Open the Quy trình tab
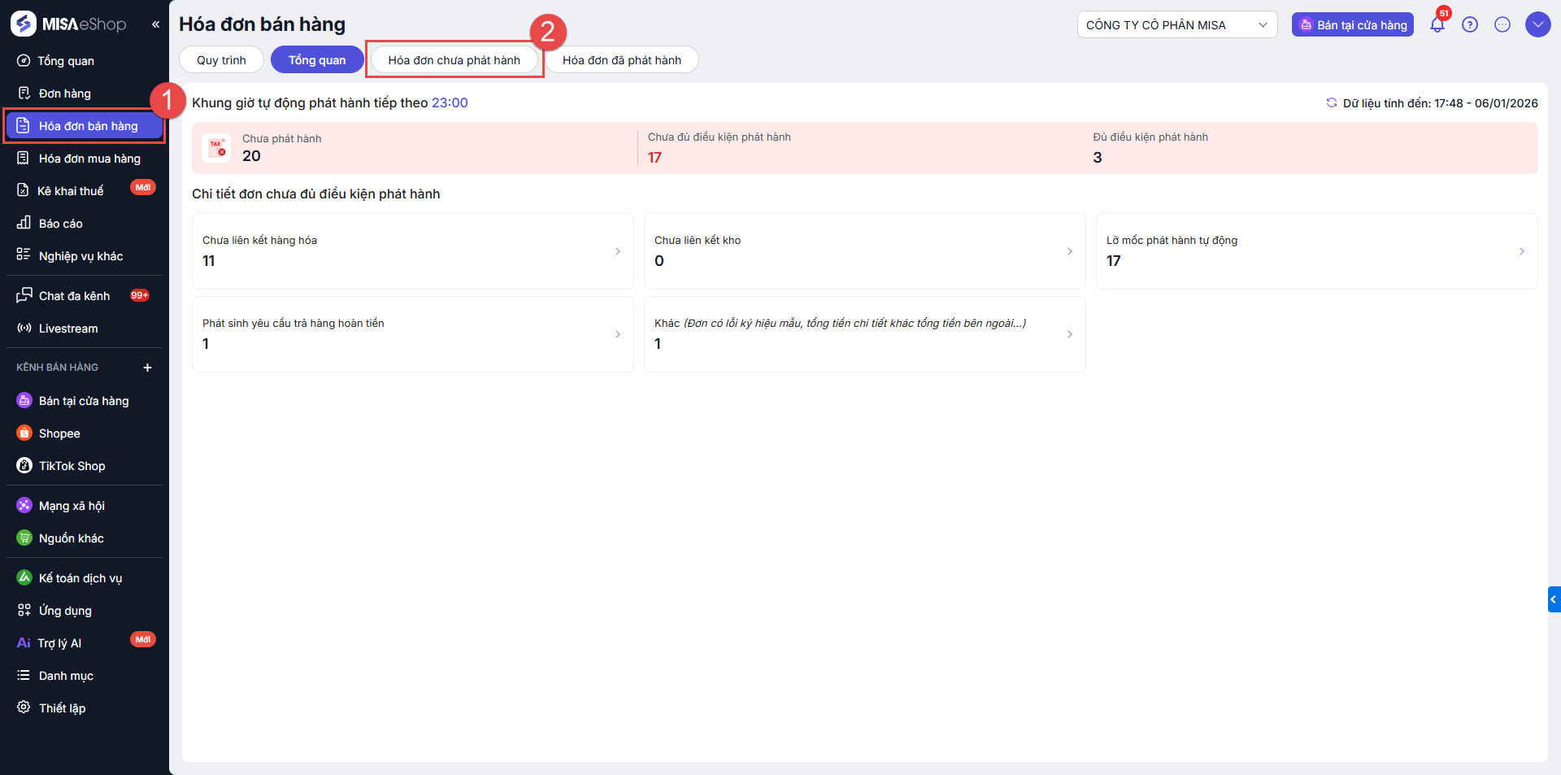 pos(221,60)
